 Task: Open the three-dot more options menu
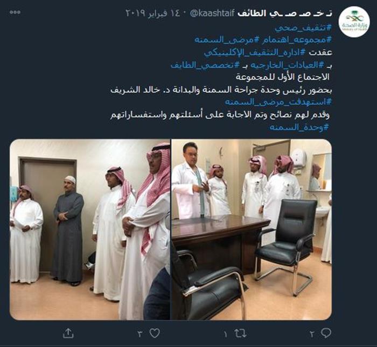click(15, 12)
